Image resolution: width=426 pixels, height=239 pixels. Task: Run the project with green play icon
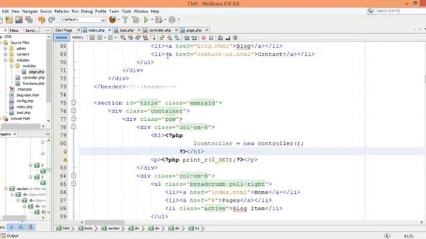[146, 19]
